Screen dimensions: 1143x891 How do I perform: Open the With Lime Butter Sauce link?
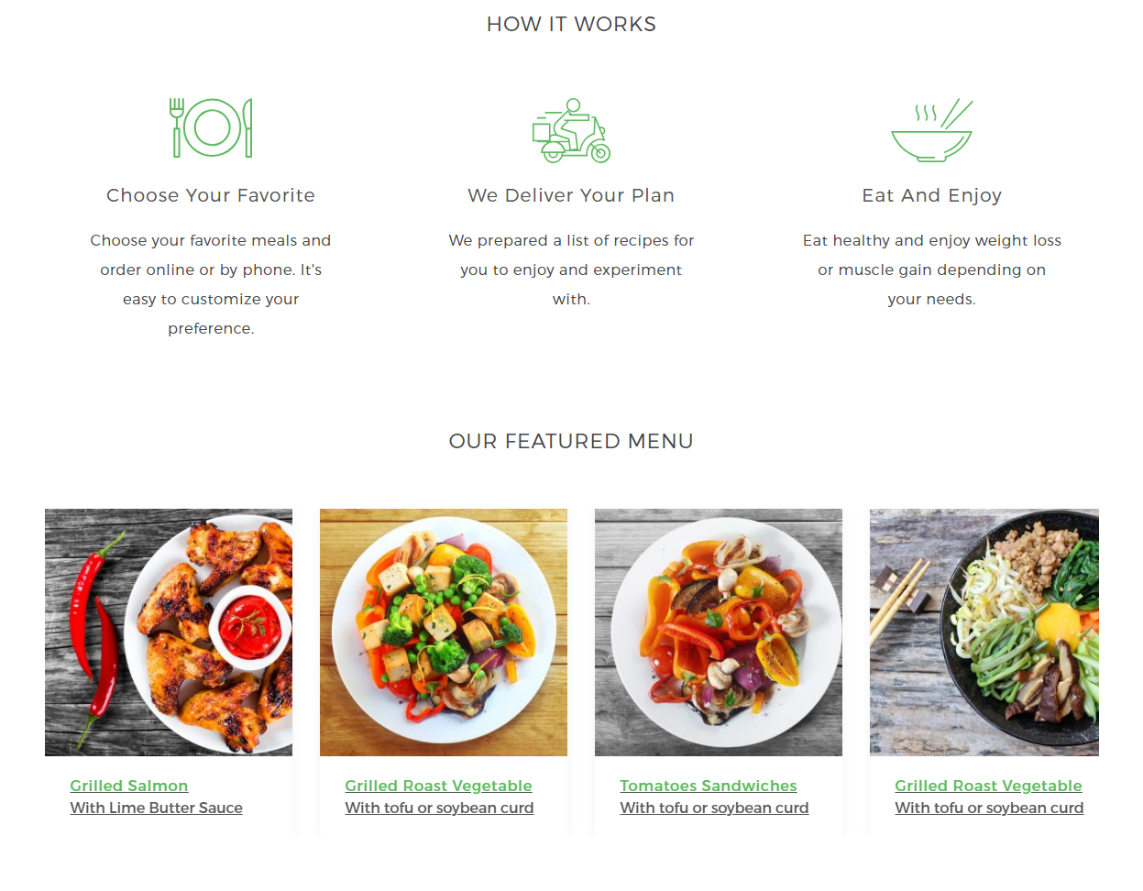point(157,808)
